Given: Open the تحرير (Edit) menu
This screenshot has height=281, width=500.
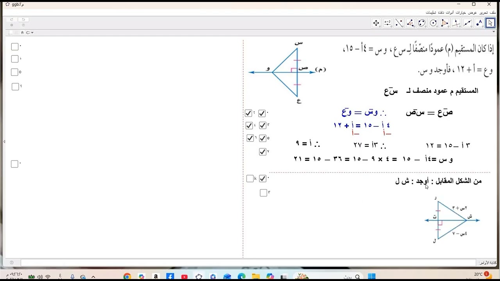Looking at the screenshot, I should 483,12.
